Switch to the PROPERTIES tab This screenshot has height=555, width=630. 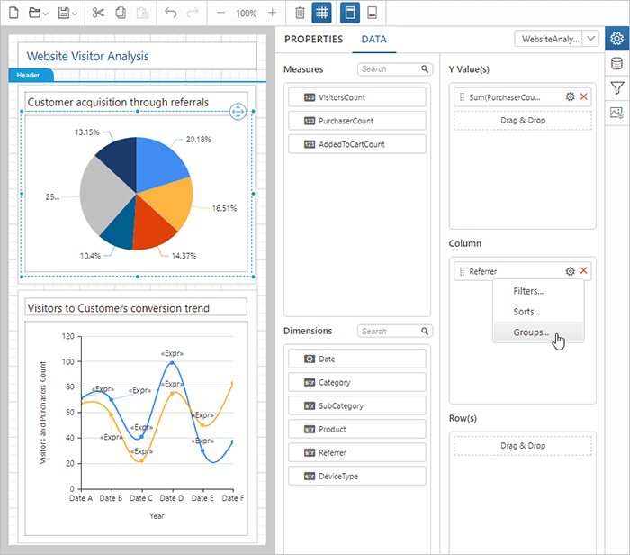(314, 39)
